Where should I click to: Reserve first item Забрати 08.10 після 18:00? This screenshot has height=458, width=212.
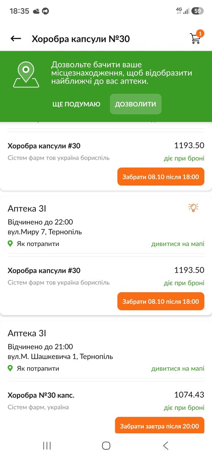161,177
